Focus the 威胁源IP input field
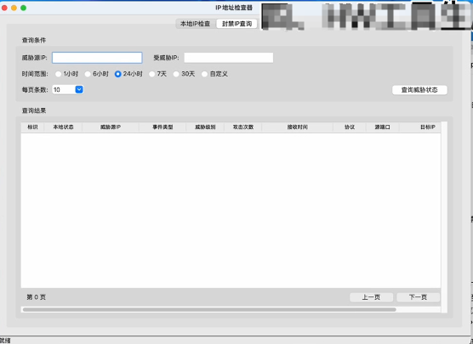 97,58
